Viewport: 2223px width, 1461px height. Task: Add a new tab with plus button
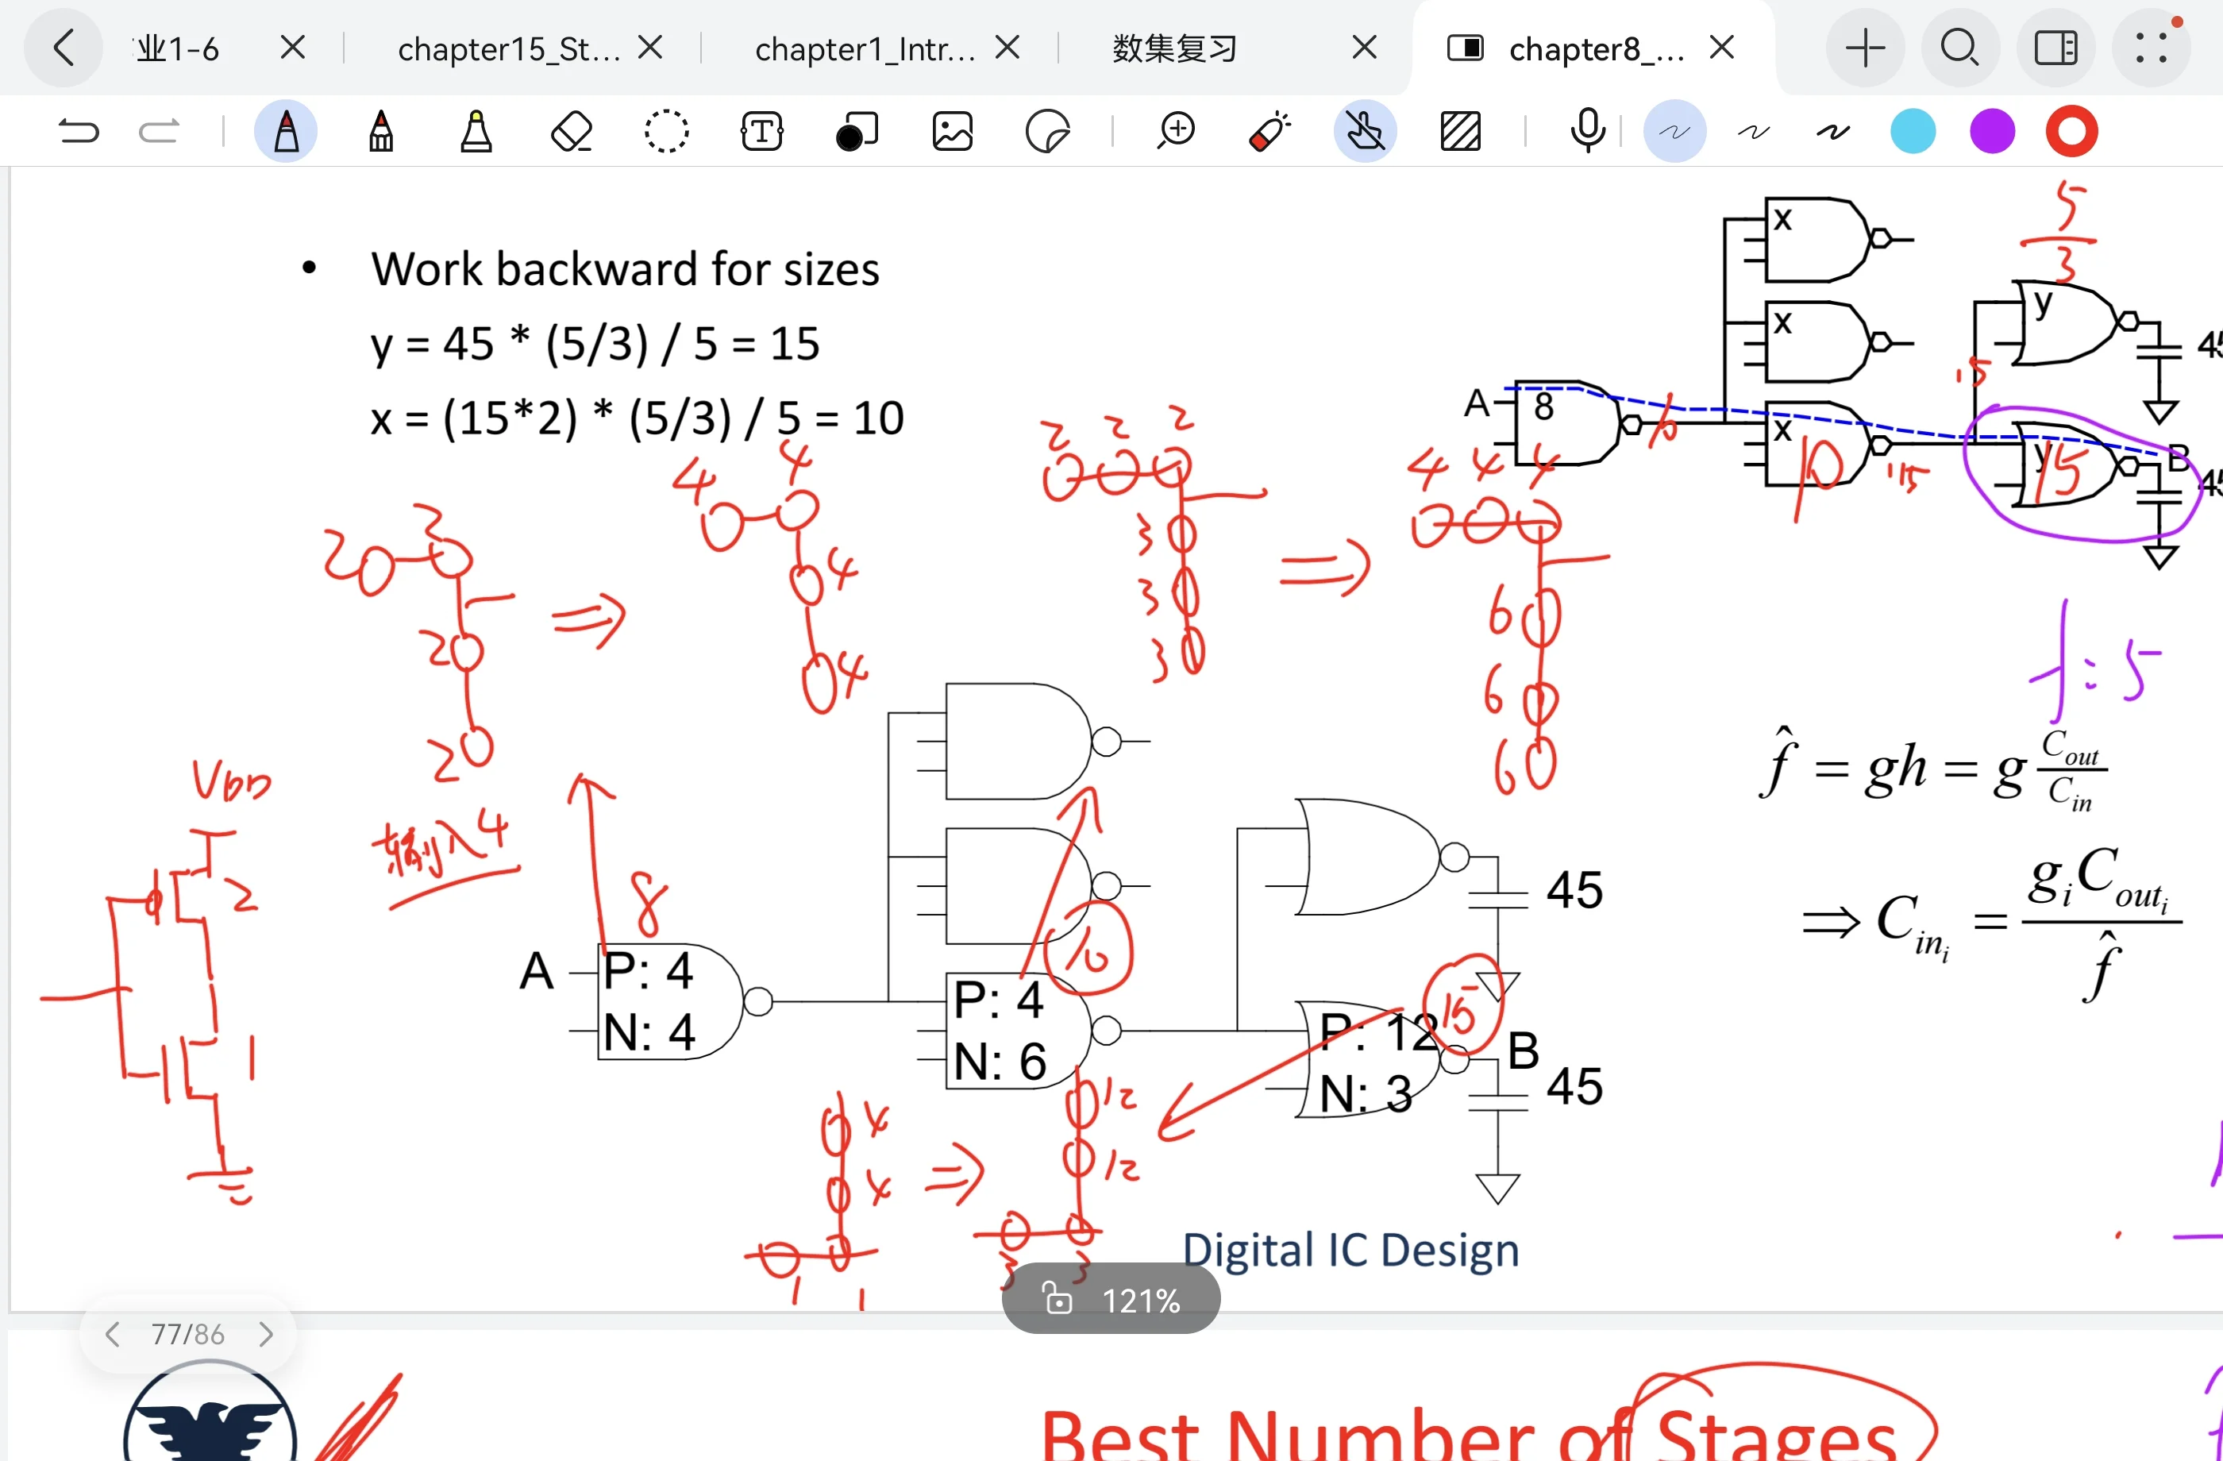[1865, 48]
